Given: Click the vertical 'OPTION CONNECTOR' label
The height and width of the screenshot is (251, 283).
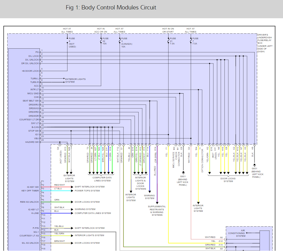Looking at the screenshot, I should (202, 160).
